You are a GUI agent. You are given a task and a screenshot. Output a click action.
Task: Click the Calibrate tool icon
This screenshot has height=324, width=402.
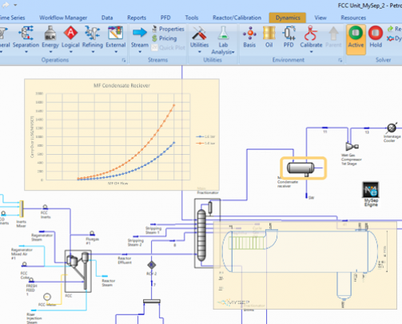(x=311, y=38)
